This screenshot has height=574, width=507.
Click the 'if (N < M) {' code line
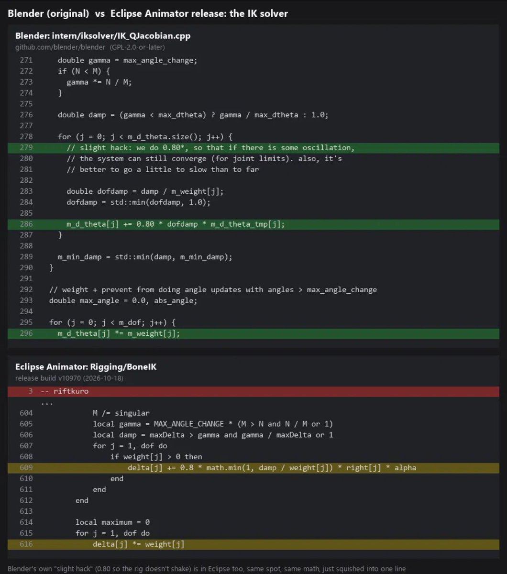(x=84, y=71)
